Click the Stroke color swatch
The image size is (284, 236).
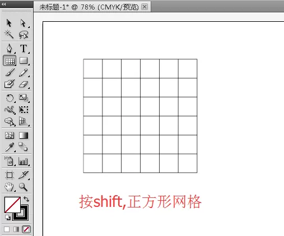[24, 216]
